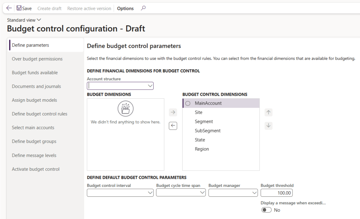Move dimension up with up arrow

(x=268, y=113)
